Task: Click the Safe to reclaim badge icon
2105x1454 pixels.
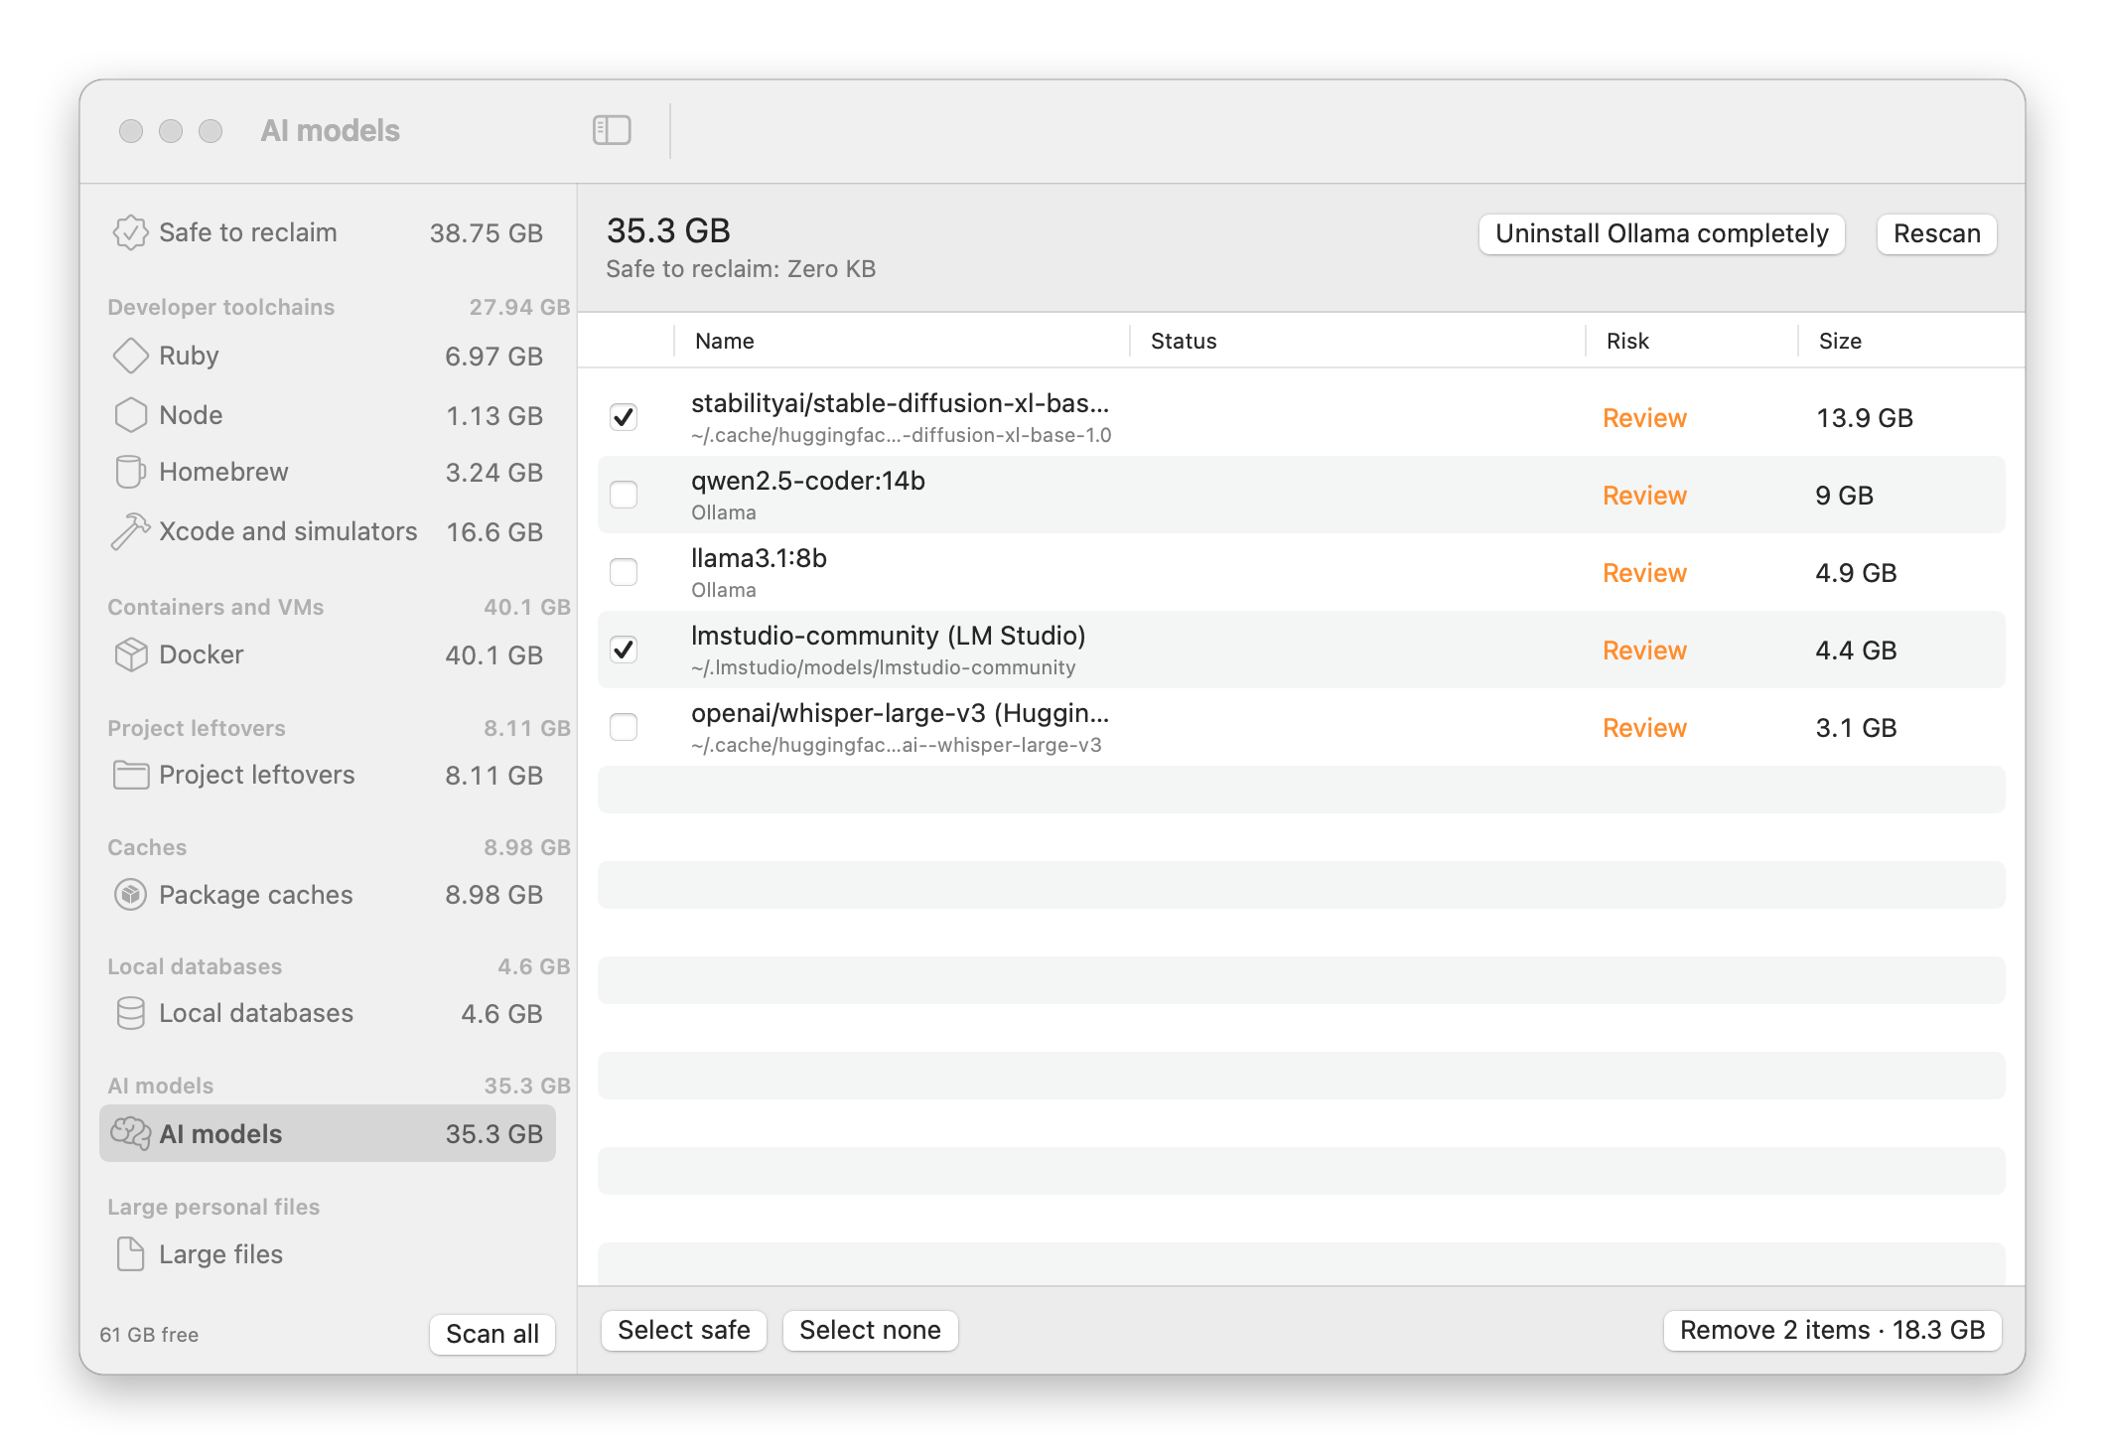Action: [x=130, y=232]
